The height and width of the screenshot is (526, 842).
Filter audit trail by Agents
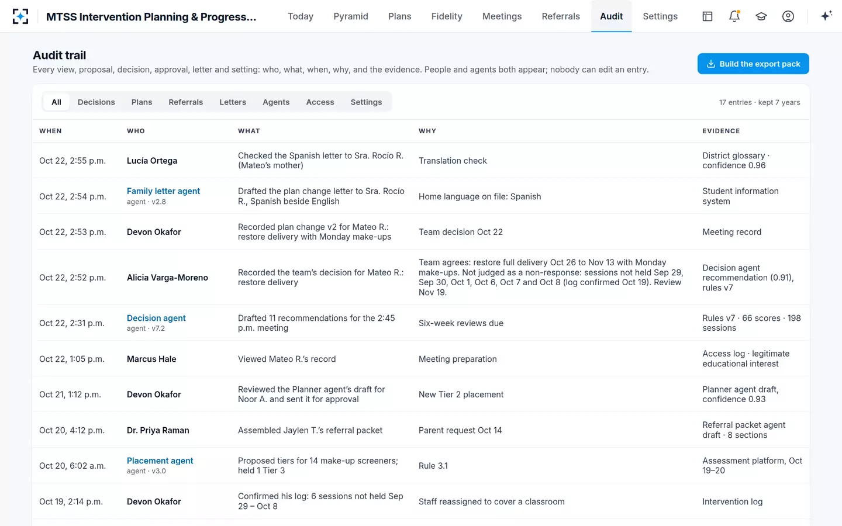[276, 102]
